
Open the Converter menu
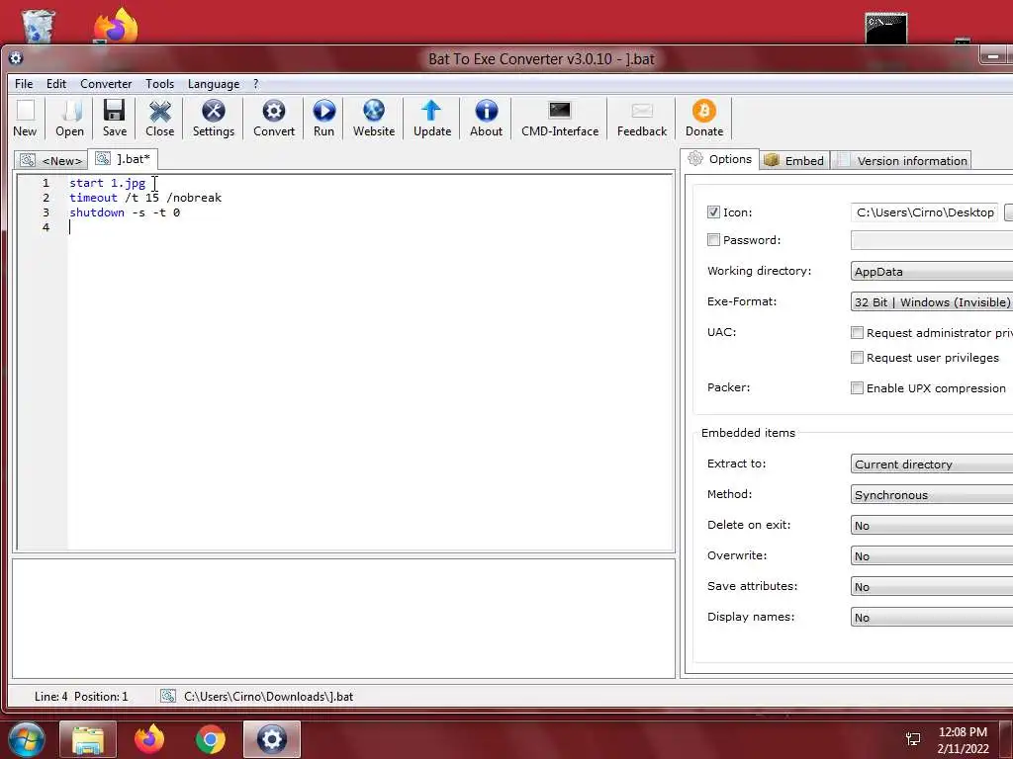[x=106, y=84]
